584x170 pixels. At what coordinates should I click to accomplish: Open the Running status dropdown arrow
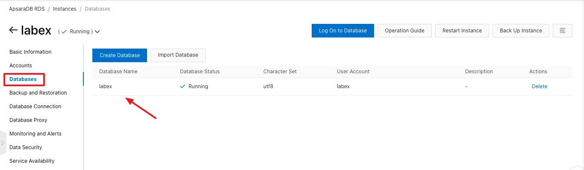coord(97,32)
